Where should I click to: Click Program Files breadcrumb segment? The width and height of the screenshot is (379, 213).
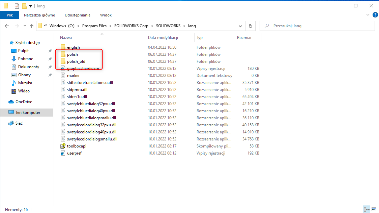click(94, 26)
